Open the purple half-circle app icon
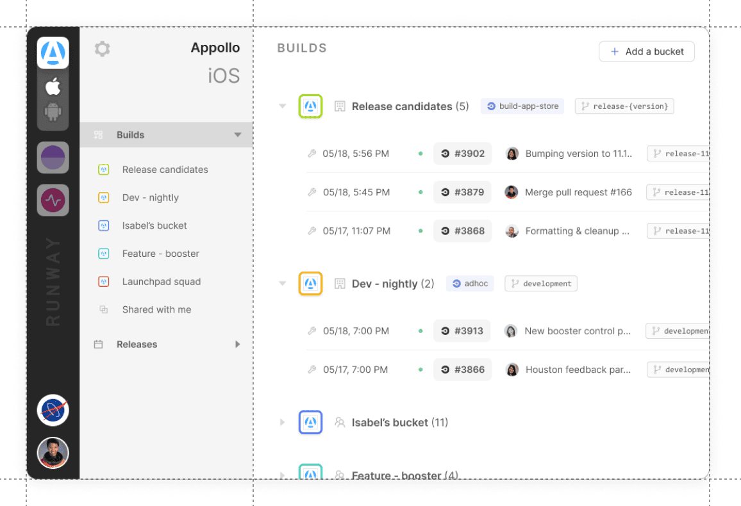This screenshot has width=741, height=506. pos(53,158)
